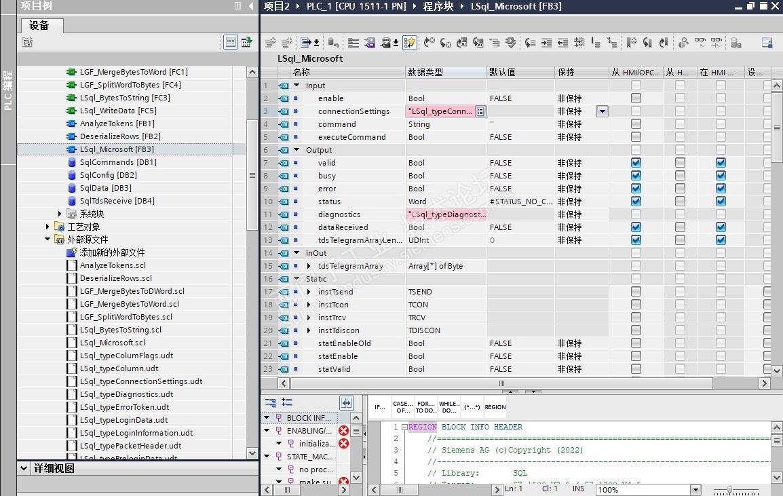
Task: Select the 设备 tab in project tree
Action: pyautogui.click(x=39, y=26)
